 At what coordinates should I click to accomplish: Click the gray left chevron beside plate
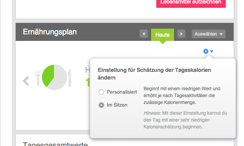coord(26,81)
